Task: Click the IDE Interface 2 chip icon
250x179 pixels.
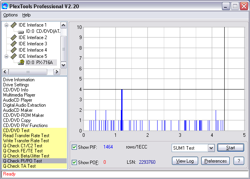Action: (x=14, y=38)
